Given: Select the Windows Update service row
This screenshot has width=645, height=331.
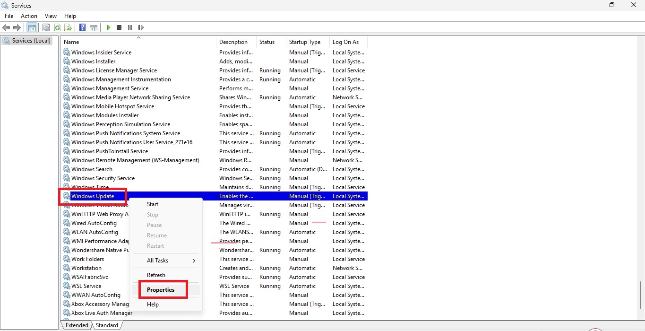Looking at the screenshot, I should (x=215, y=196).
